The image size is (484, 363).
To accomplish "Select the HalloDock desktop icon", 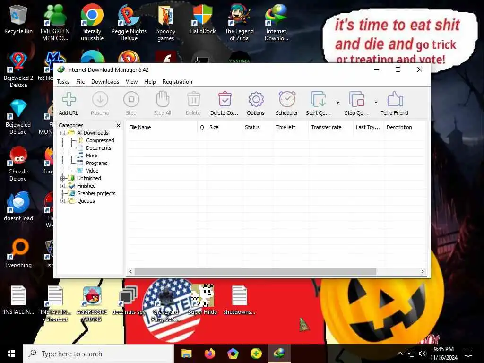I will (202, 19).
